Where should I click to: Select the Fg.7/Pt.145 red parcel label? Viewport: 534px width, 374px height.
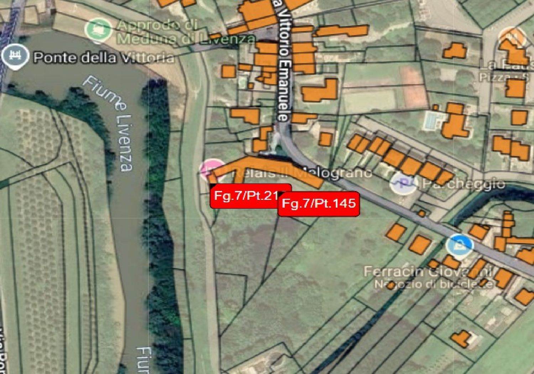[x=319, y=203]
